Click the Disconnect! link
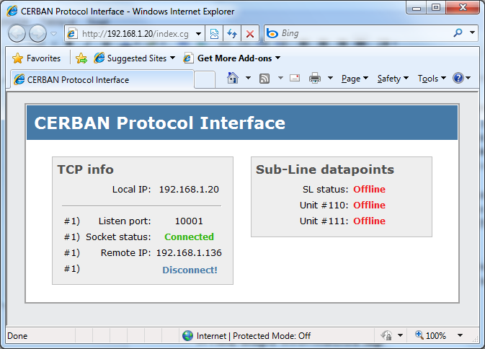Screen dimensions: 485x349 coord(190,270)
